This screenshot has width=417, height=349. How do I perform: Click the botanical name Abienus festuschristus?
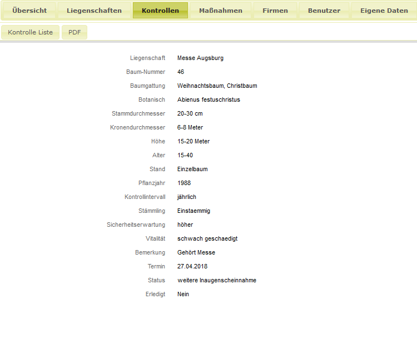(x=209, y=99)
